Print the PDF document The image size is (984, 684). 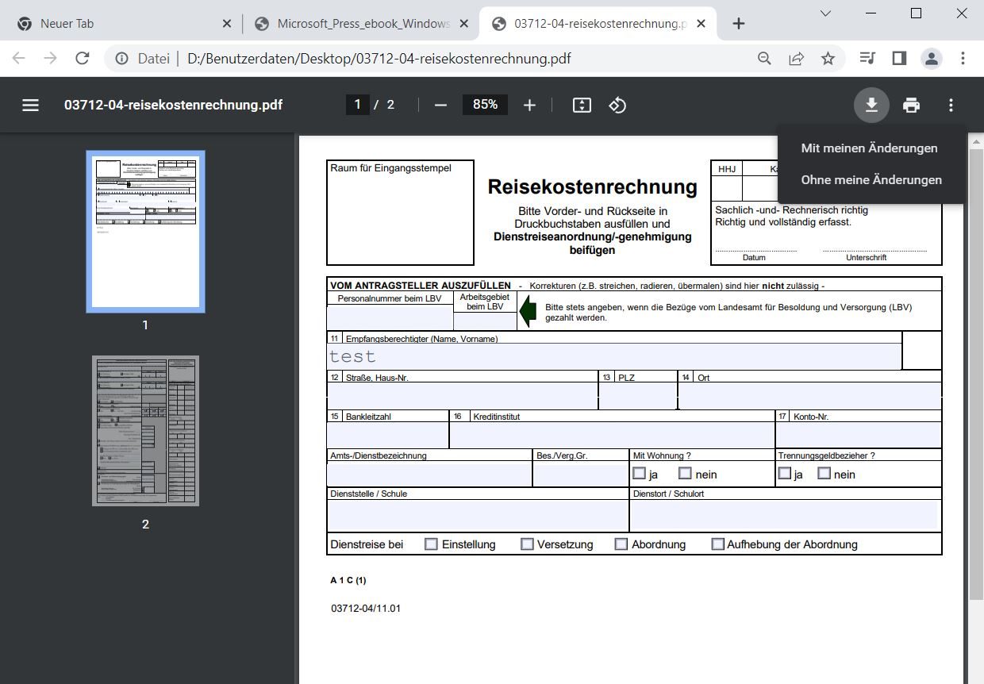click(x=911, y=105)
